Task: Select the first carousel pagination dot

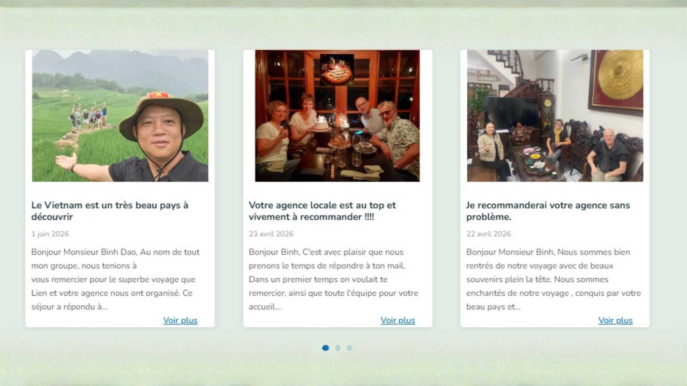Action: [326, 348]
